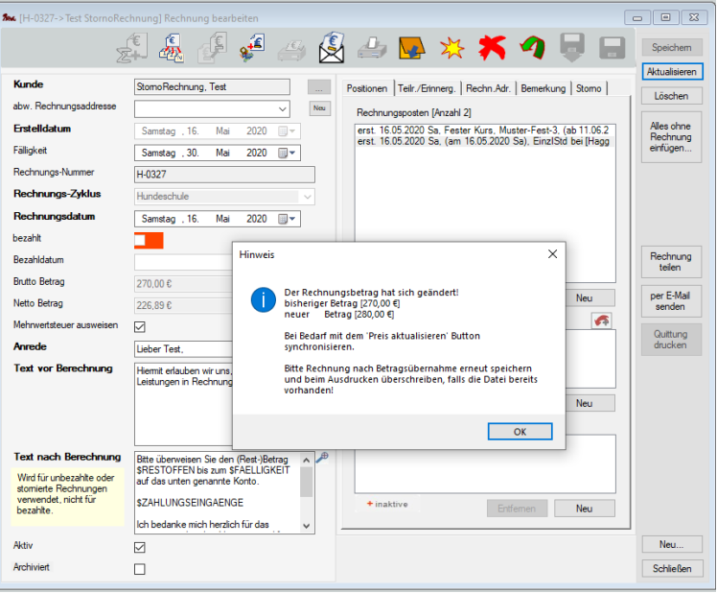Toggle the orange bezahlt switch
This screenshot has width=717, height=593.
[x=149, y=240]
